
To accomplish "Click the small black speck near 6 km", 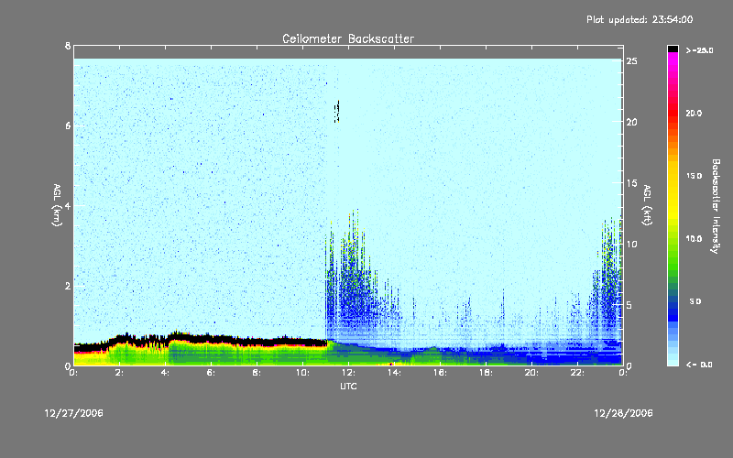I will click(x=336, y=112).
